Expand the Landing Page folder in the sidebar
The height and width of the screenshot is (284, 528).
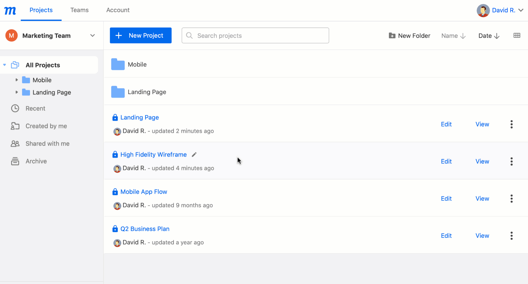pos(16,92)
